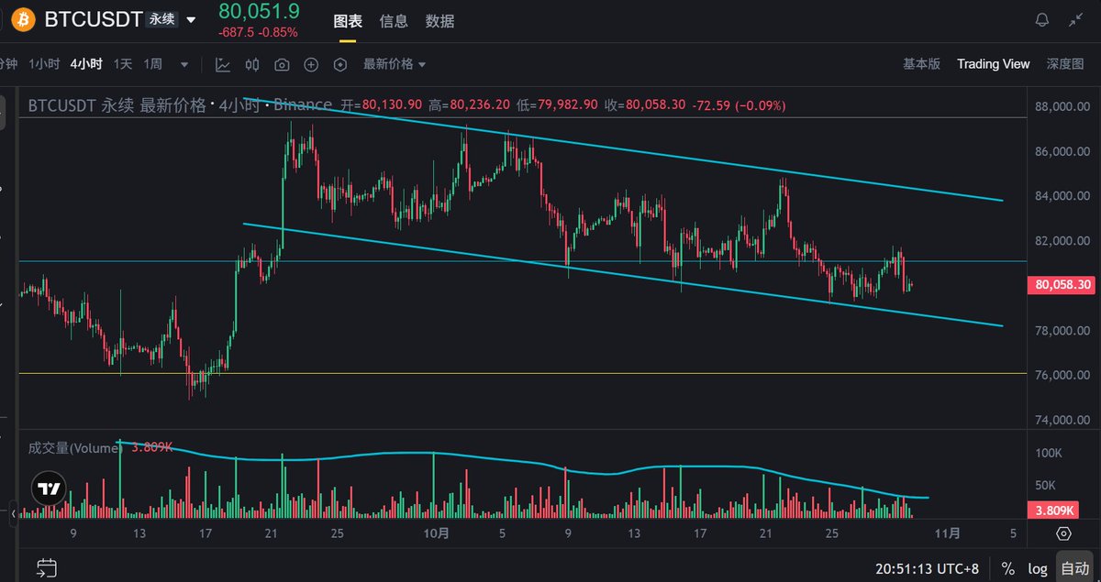Expand the BTCUSDT trading pair selector arrow

(191, 20)
